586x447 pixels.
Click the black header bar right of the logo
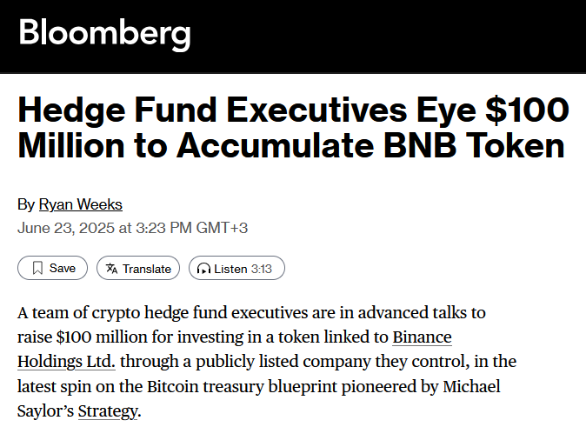click(x=391, y=35)
